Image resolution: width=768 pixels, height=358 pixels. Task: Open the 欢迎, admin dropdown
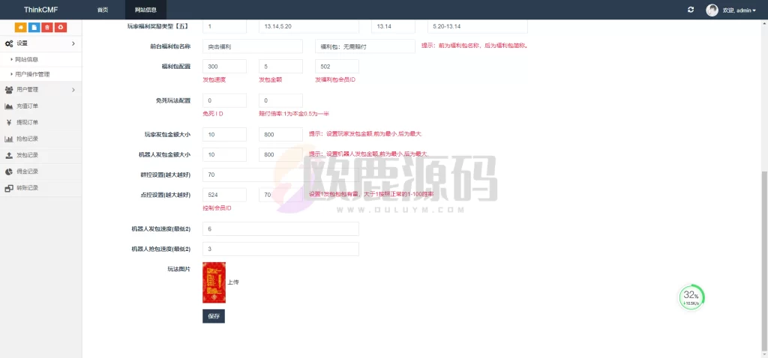click(739, 10)
